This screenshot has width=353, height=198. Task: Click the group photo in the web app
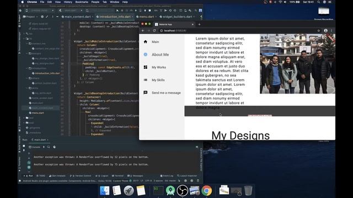(297, 64)
